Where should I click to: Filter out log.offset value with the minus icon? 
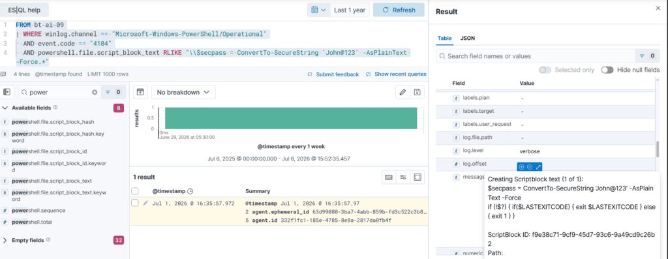pos(529,167)
